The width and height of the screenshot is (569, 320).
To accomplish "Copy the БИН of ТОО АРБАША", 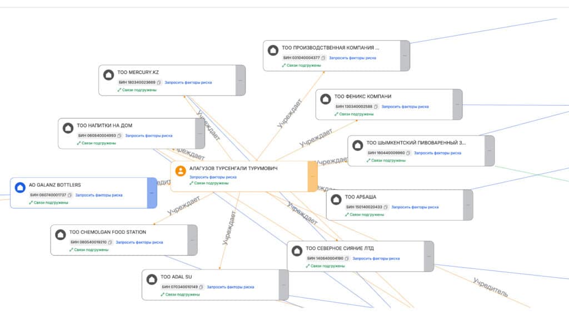I will [386, 207].
